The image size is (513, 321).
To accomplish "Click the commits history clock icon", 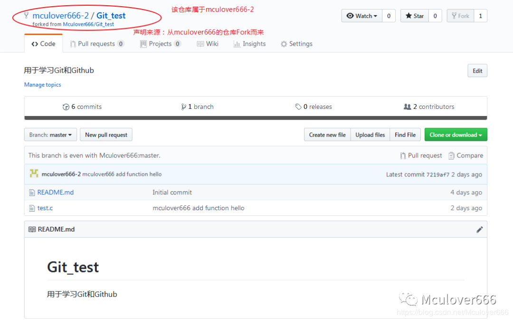I will pos(66,107).
